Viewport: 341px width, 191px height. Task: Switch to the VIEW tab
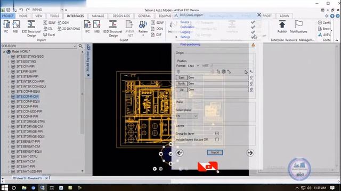39,16
